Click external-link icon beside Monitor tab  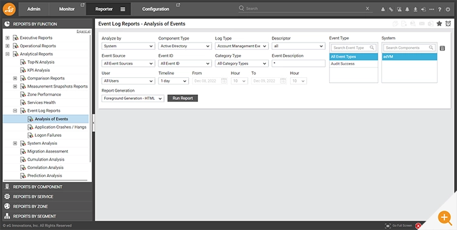82,5
